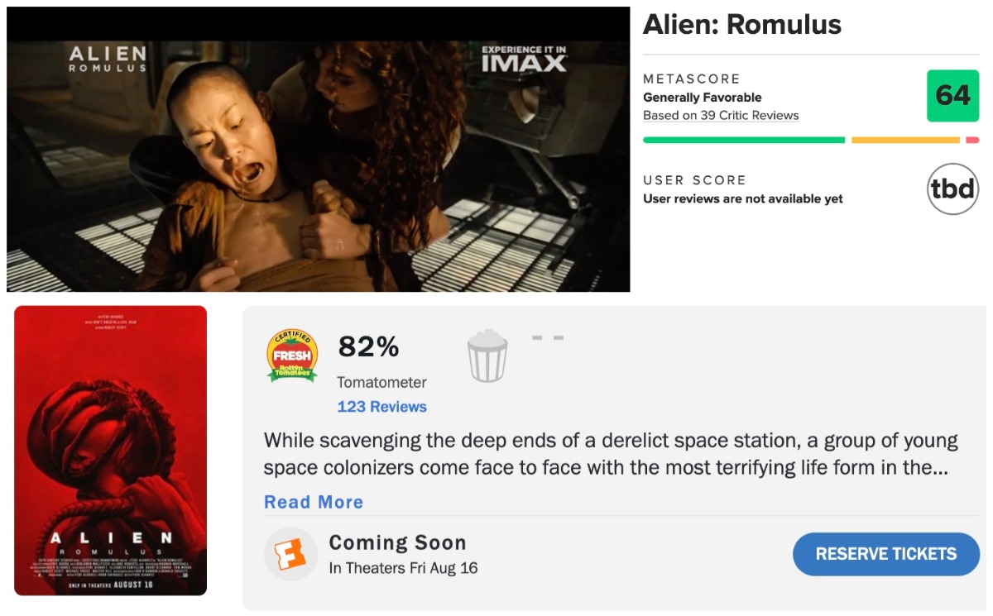This screenshot has height=616, width=993.
Task: Click the red negative reviews bar segment
Action: [972, 141]
